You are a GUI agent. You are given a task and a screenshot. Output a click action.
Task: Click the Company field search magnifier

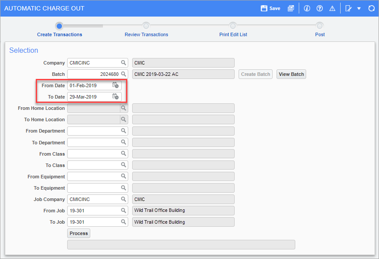click(x=124, y=63)
